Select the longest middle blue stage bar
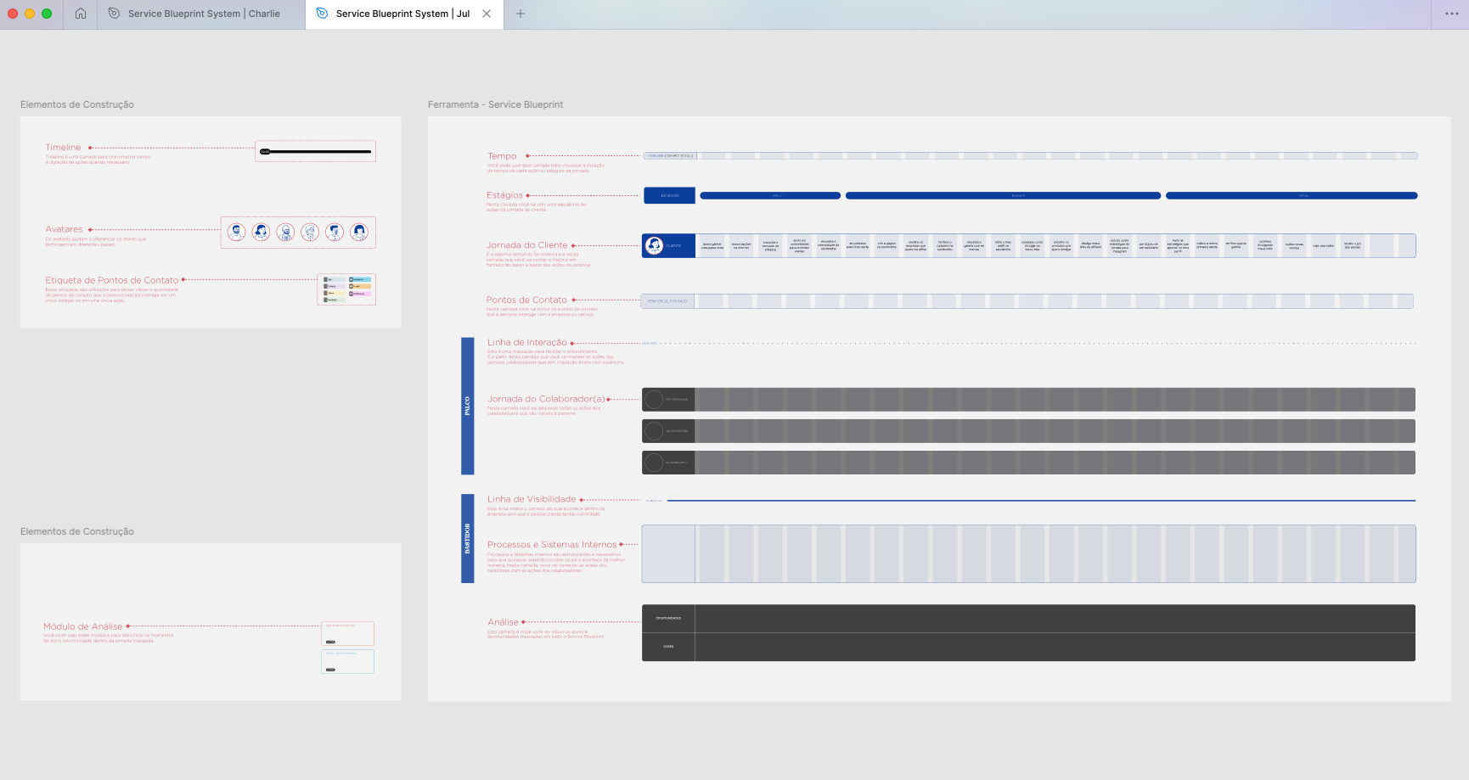The image size is (1469, 780). coord(1003,195)
